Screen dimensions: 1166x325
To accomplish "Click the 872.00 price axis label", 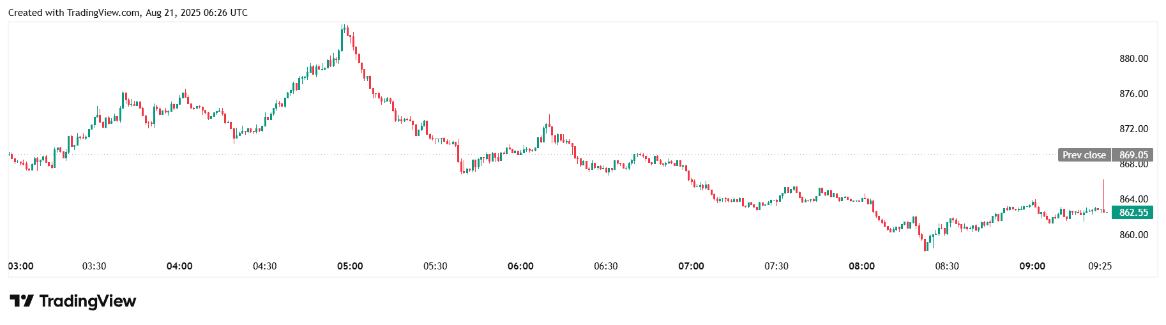I will tap(1133, 129).
